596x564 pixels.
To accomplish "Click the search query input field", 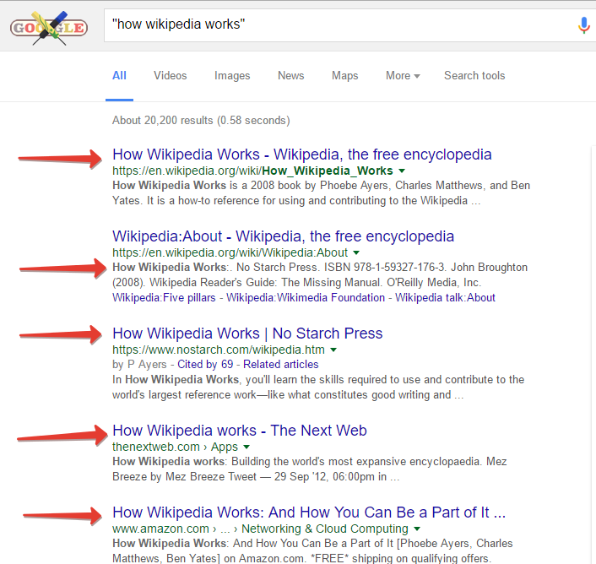I will pyautogui.click(x=338, y=25).
